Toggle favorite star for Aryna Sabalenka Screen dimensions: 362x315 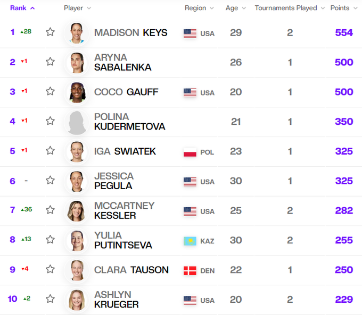pos(50,62)
